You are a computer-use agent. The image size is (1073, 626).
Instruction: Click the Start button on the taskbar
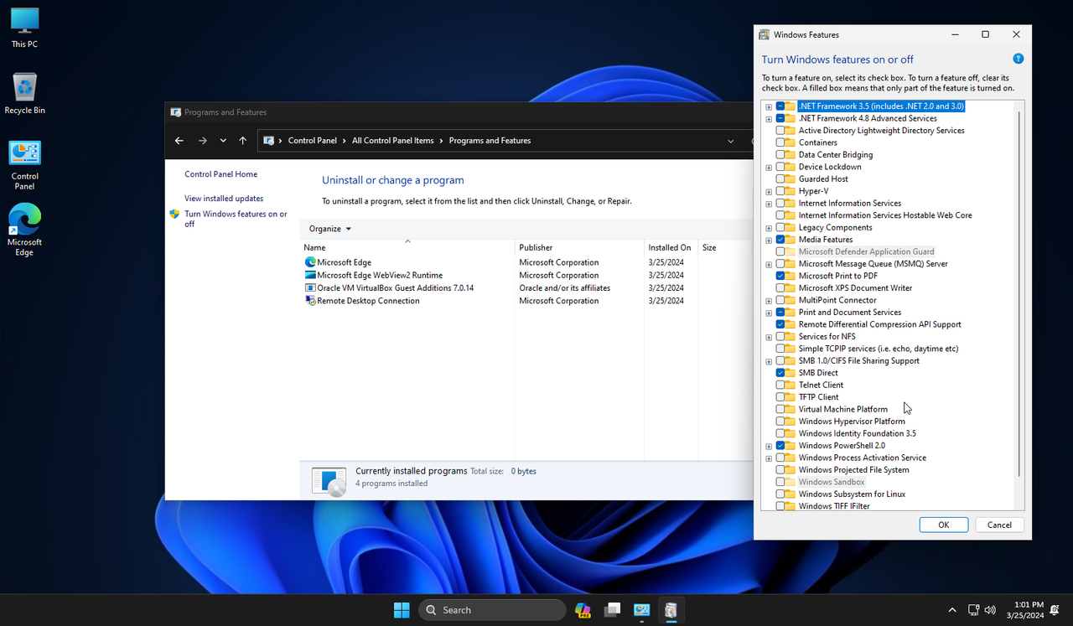coord(402,610)
